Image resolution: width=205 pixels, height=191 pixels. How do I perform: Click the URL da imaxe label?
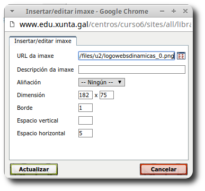click(35, 56)
